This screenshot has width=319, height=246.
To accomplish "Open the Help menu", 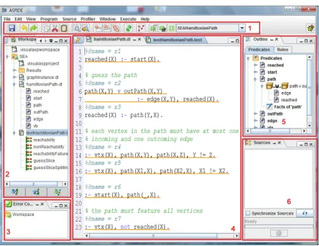I will [145, 19].
